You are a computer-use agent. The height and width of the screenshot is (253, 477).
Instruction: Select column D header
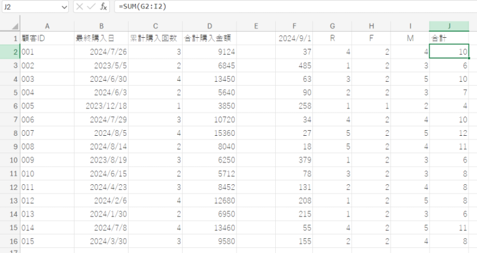[209, 25]
